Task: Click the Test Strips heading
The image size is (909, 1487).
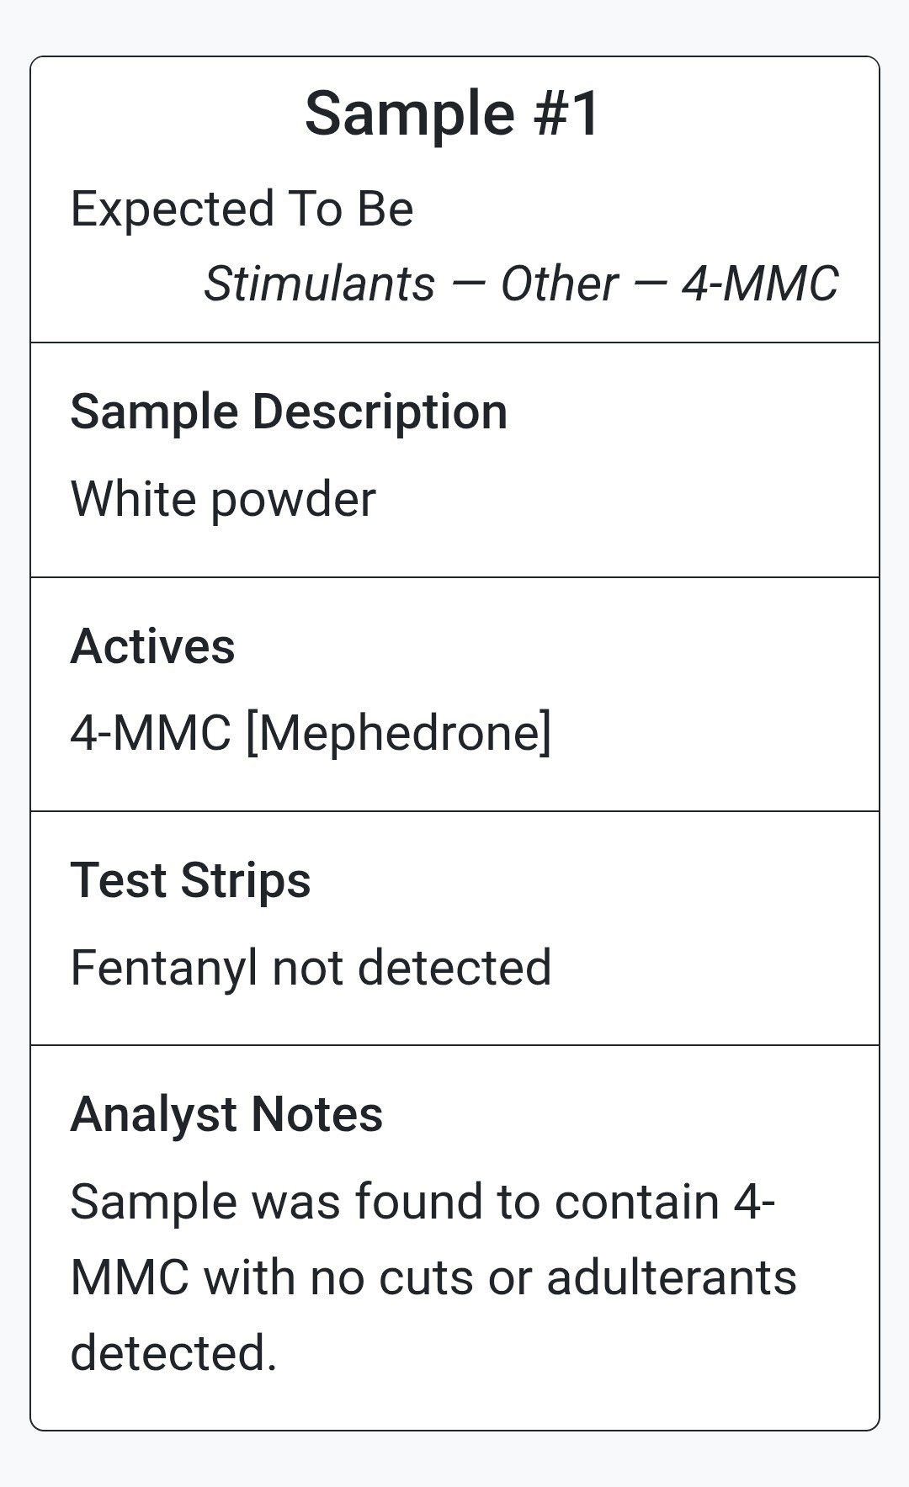Action: click(x=190, y=880)
